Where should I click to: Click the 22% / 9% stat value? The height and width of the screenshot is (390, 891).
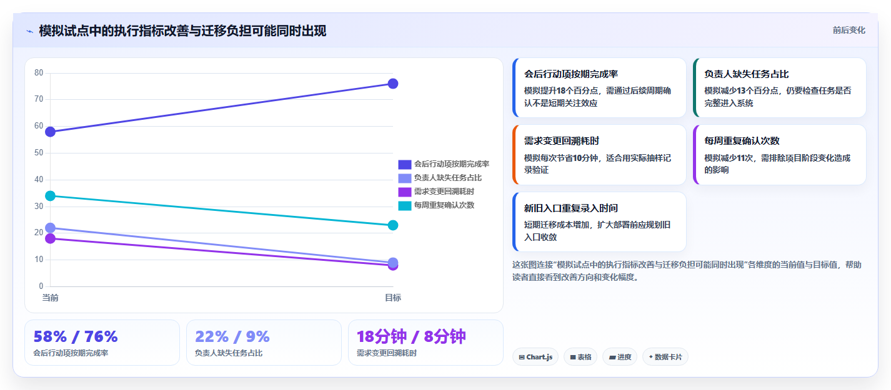(x=232, y=336)
